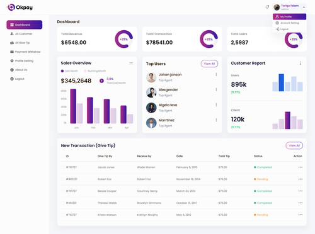Click the Status column header

click(x=258, y=156)
